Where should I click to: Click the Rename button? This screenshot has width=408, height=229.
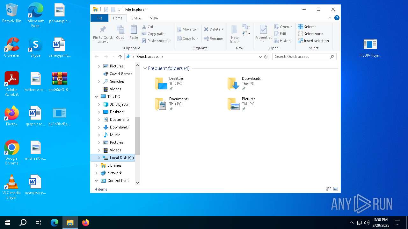pyautogui.click(x=213, y=38)
